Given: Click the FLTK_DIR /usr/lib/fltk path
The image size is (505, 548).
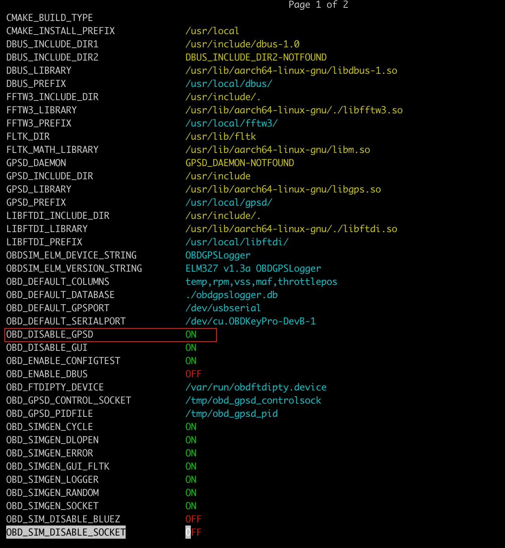Looking at the screenshot, I should (221, 137).
